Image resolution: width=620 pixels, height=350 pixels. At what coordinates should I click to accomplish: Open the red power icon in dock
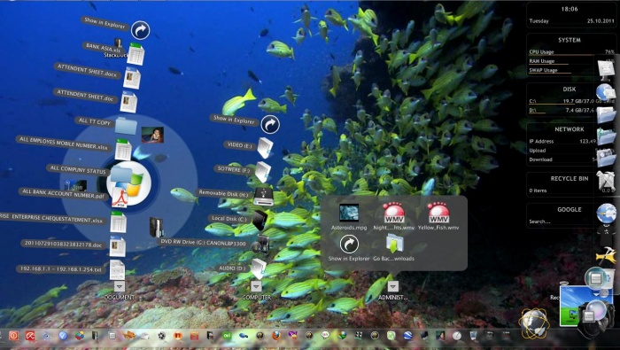point(14,336)
